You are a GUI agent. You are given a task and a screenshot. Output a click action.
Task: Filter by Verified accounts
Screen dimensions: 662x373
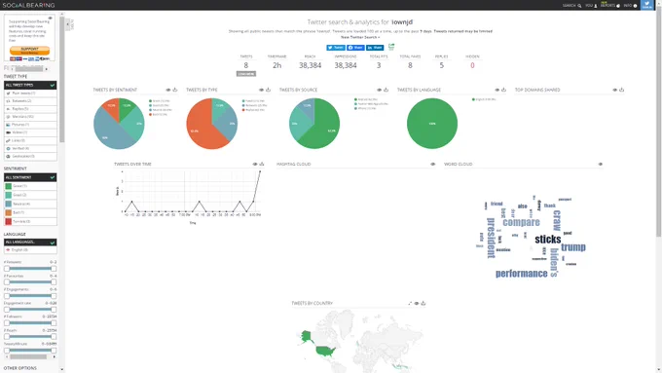30,148
